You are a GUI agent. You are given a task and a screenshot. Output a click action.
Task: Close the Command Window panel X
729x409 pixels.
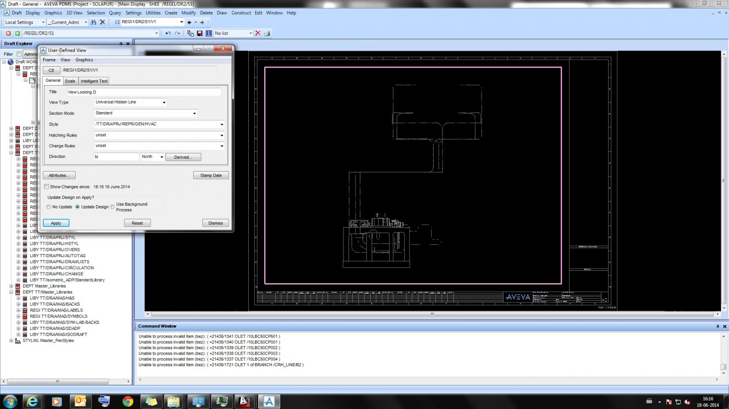click(725, 326)
